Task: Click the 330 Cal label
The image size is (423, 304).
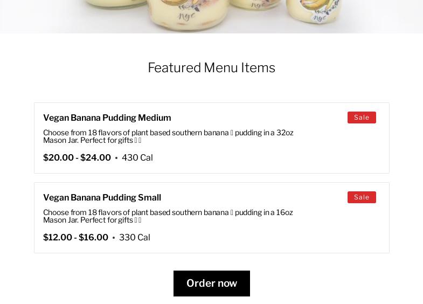Action: coord(135,238)
